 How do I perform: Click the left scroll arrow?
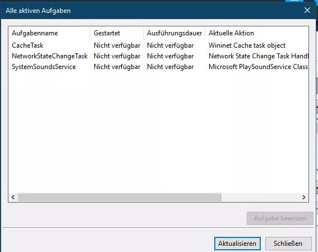pyautogui.click(x=13, y=197)
